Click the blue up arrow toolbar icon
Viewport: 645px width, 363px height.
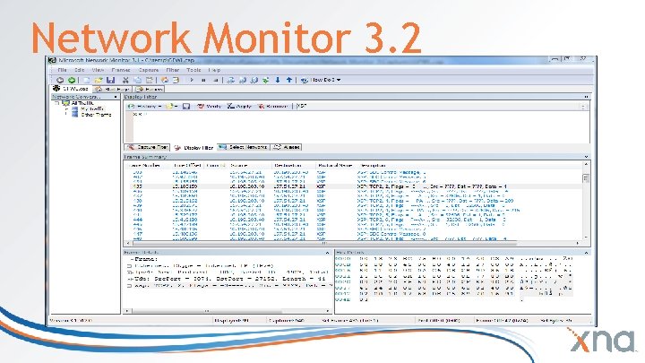pyautogui.click(x=289, y=80)
